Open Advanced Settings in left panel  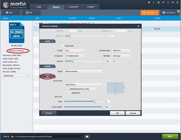point(17,51)
